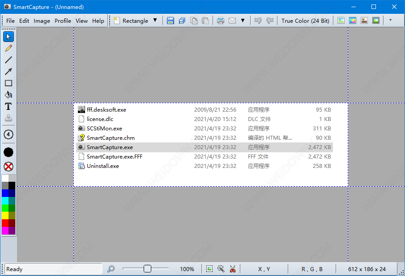Viewport: 405px width, 276px height.
Task: Select the Stamp tool
Action: tap(9, 118)
